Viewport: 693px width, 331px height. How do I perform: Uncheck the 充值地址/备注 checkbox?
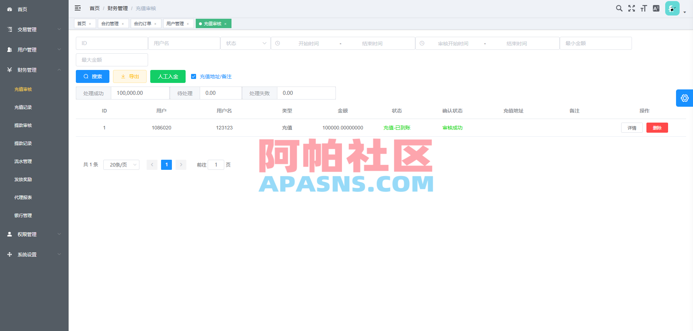[x=194, y=76]
